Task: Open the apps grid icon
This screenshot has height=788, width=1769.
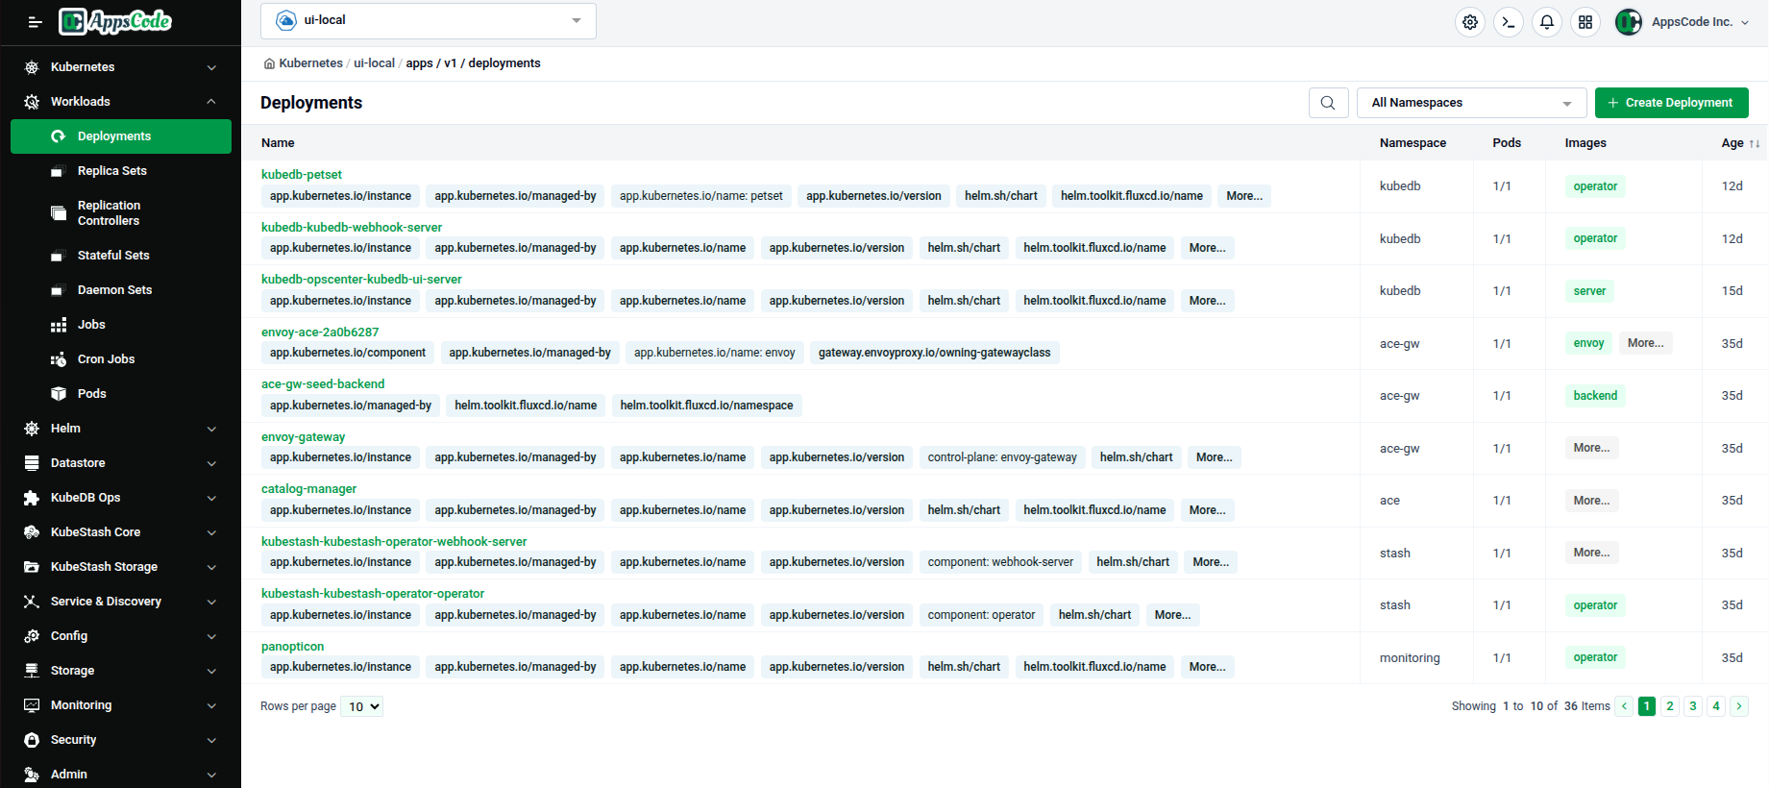Action: [1585, 22]
